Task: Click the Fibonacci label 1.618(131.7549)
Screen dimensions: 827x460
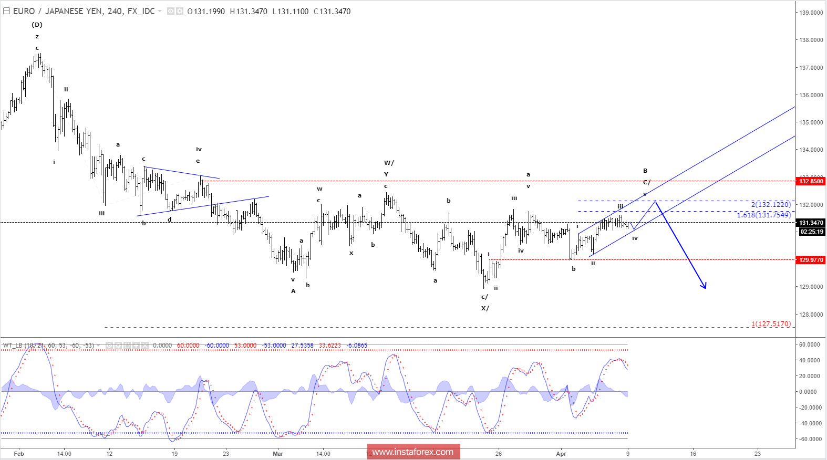Action: coord(764,215)
